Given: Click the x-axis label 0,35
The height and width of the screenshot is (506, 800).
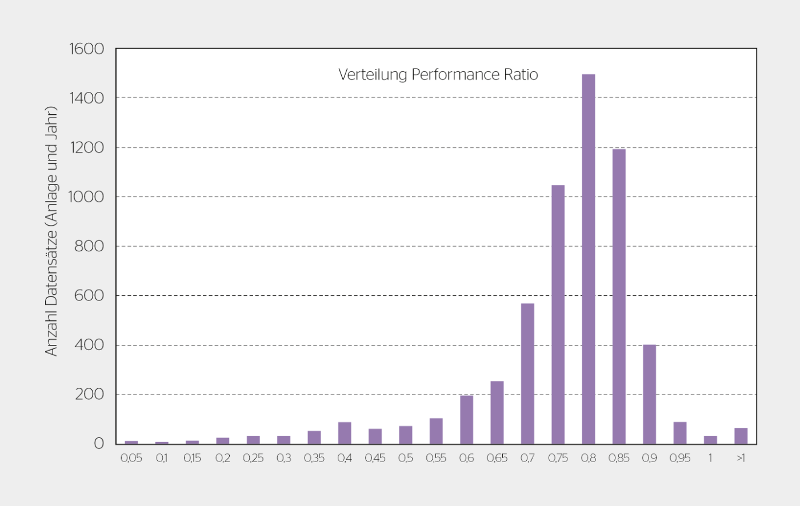Looking at the screenshot, I should [x=314, y=458].
